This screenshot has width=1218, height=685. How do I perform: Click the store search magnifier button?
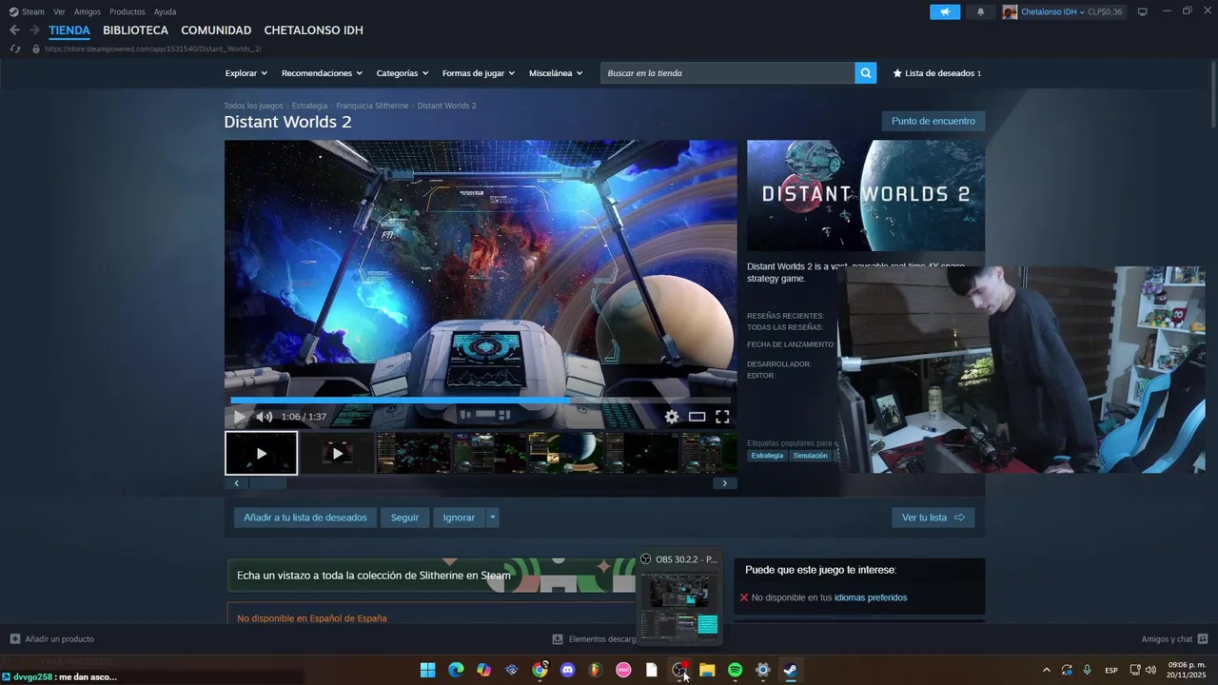[x=865, y=73]
